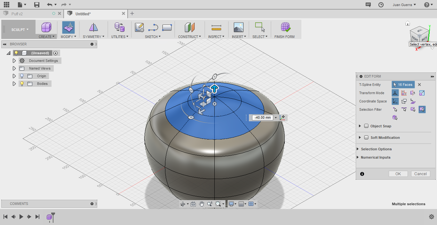Select the World Space coordinate toggle
437x225 pixels.
click(395, 101)
